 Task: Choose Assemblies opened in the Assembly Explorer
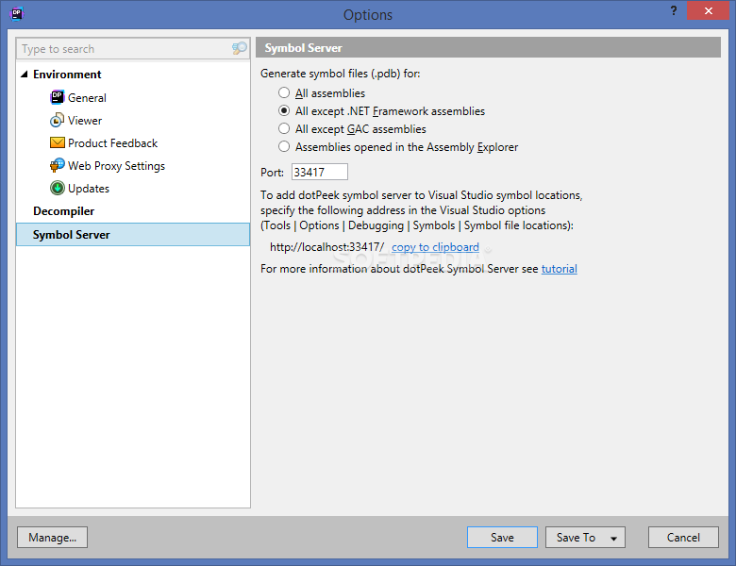(284, 146)
